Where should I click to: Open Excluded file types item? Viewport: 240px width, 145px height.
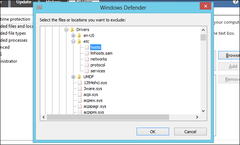pyautogui.click(x=13, y=33)
